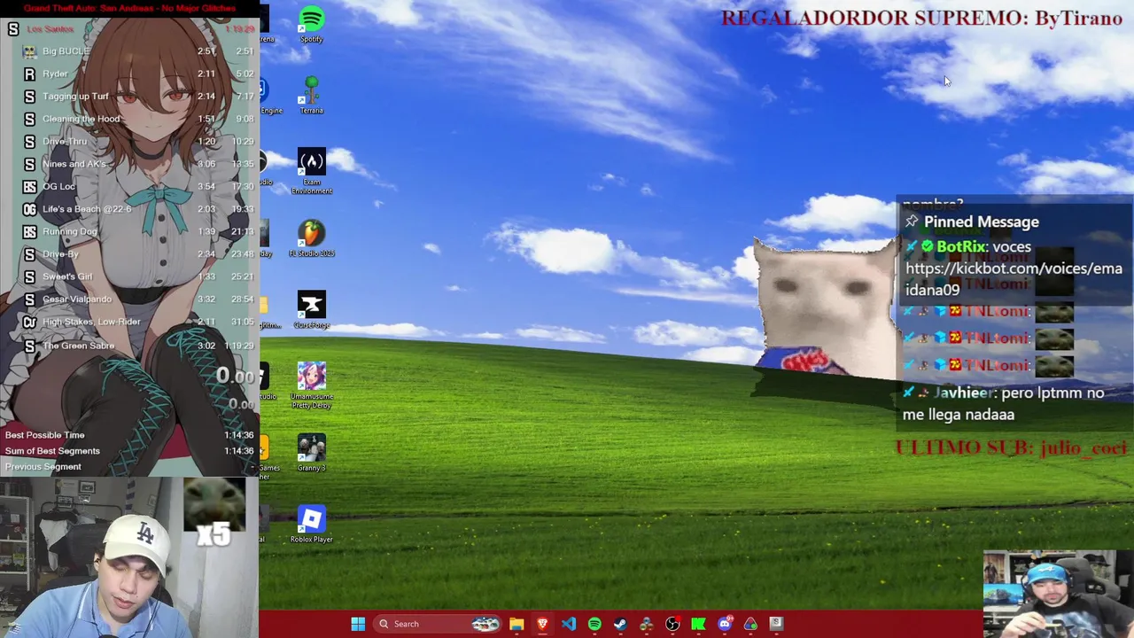Click the guest webcam with blue cap
Image resolution: width=1134 pixels, height=638 pixels.
pos(1058,594)
